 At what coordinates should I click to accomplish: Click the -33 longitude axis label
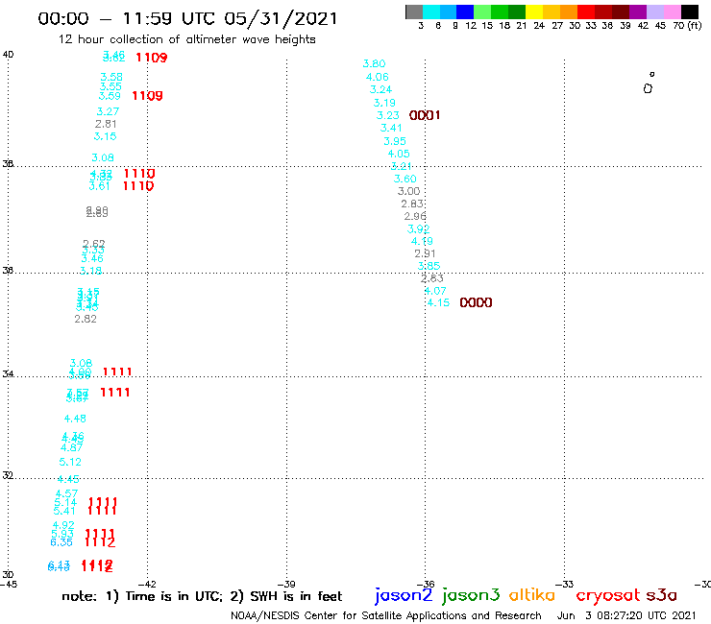click(565, 585)
